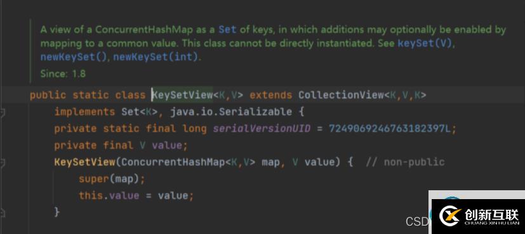
Task: Place the caret on KeySetView class name
Action: click(182, 95)
